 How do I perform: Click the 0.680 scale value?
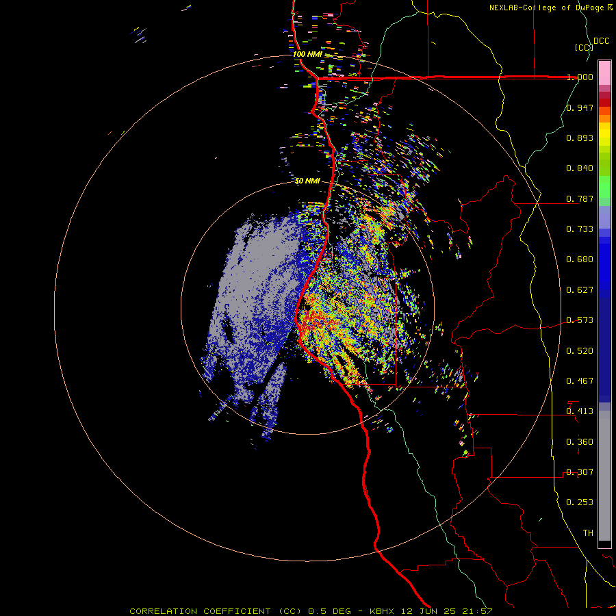(x=580, y=259)
